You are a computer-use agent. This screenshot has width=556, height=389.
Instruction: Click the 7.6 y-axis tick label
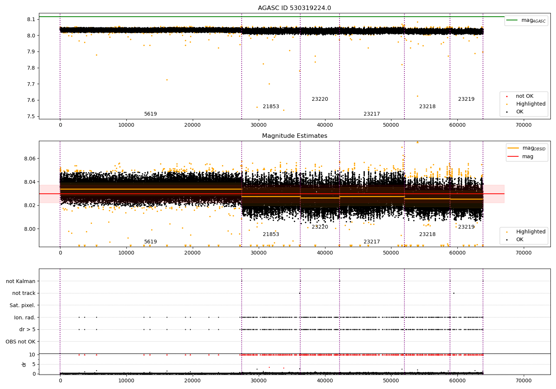(x=31, y=100)
